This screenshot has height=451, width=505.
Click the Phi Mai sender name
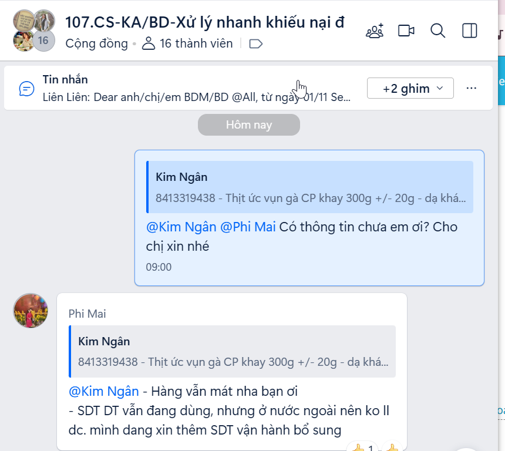(x=87, y=314)
